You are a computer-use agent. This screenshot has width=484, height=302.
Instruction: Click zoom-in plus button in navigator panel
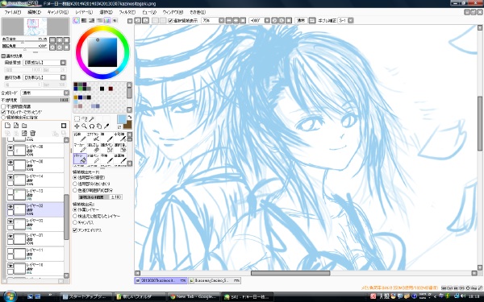60,40
